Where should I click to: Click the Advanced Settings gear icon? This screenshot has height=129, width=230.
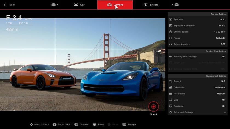point(171,112)
